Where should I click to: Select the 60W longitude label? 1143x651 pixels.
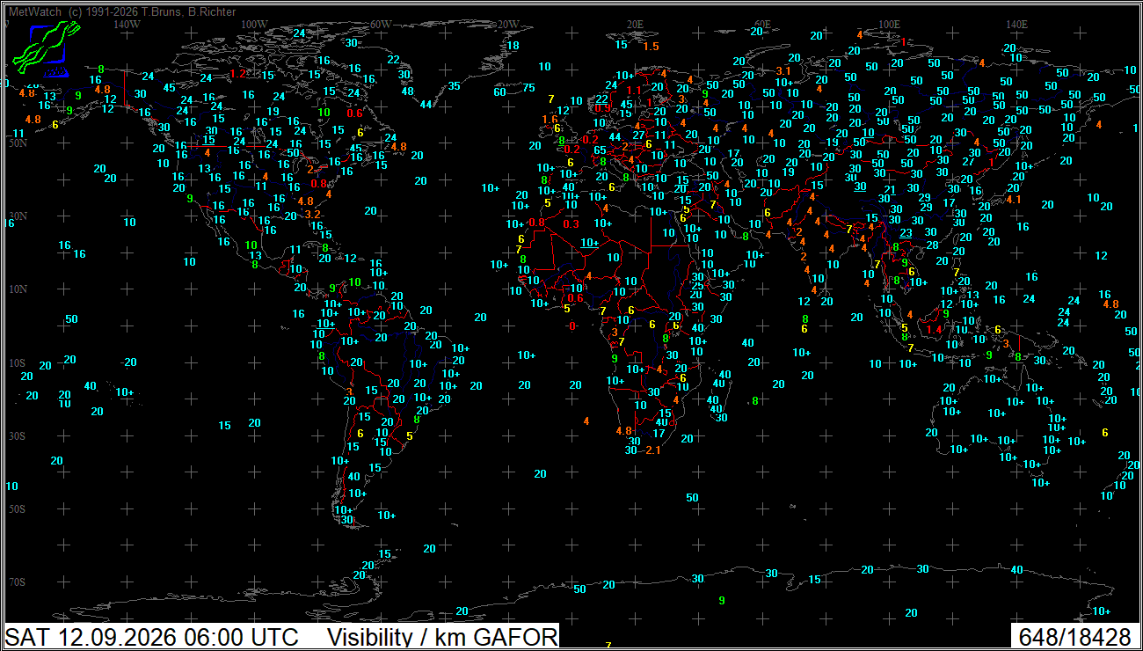pos(381,24)
